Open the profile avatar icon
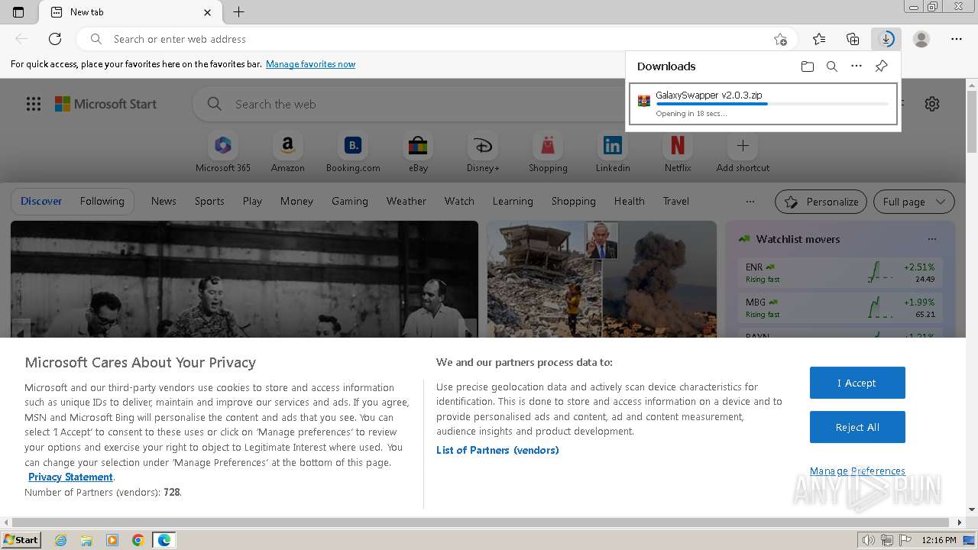 921,39
